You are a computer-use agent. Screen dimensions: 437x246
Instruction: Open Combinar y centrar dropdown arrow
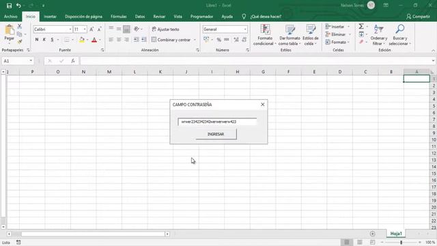tap(195, 40)
